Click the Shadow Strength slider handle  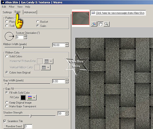pos(31,116)
